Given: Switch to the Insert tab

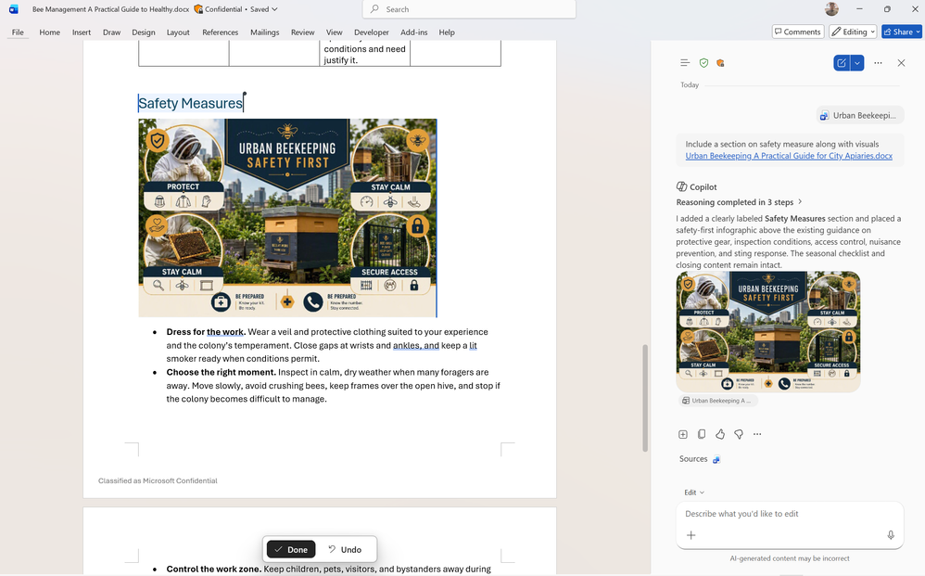Looking at the screenshot, I should click(x=82, y=32).
